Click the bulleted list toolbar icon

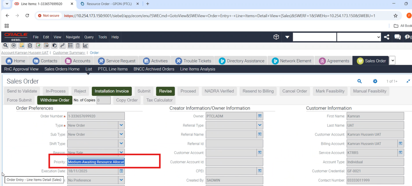pos(71,46)
